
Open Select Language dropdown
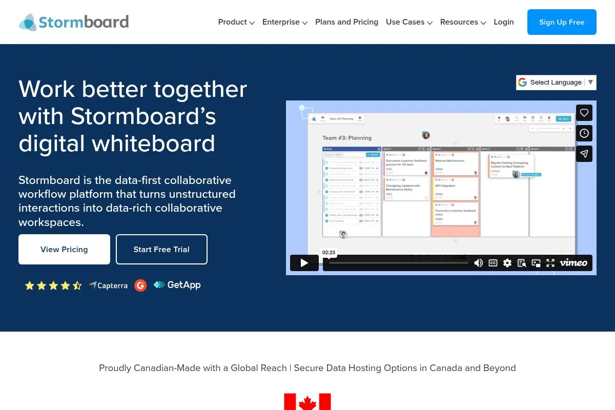point(556,82)
